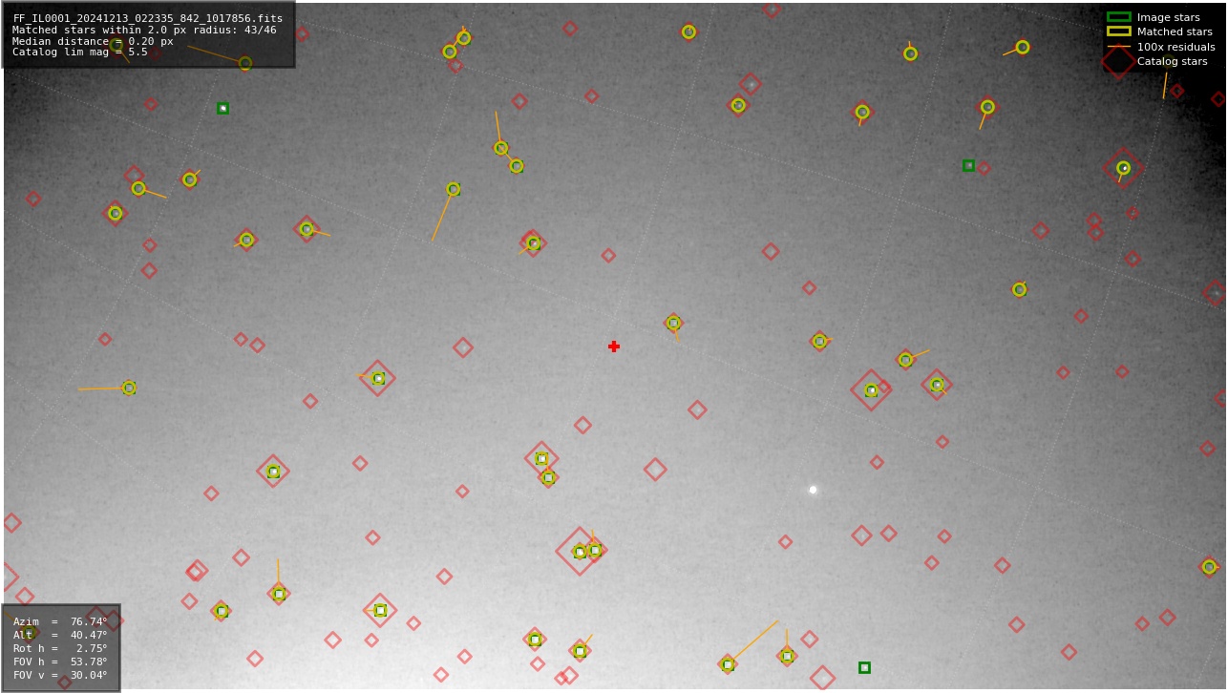Click the bright white unmarked star blob
The width and height of the screenshot is (1228, 693).
coord(813,490)
